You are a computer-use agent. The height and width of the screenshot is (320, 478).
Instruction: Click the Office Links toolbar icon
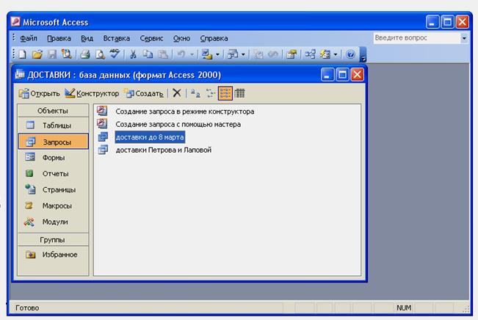coord(207,54)
